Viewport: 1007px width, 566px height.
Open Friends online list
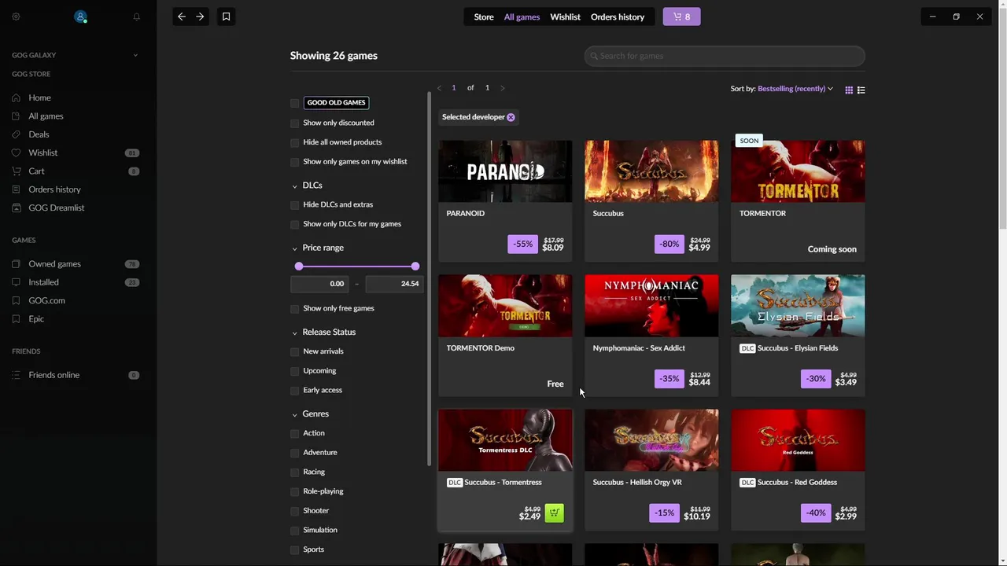[x=53, y=375]
